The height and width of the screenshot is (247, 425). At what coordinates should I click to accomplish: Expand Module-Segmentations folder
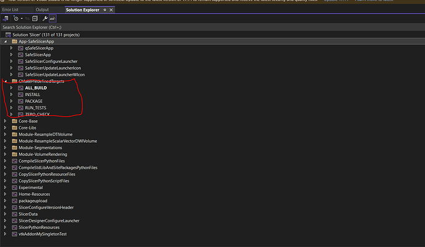pos(5,148)
